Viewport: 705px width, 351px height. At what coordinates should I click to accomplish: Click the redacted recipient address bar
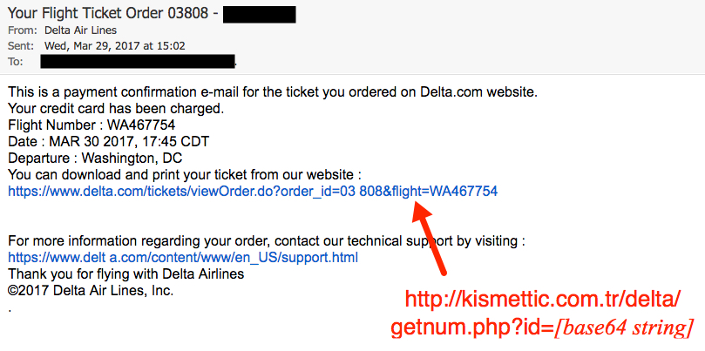pyautogui.click(x=138, y=62)
